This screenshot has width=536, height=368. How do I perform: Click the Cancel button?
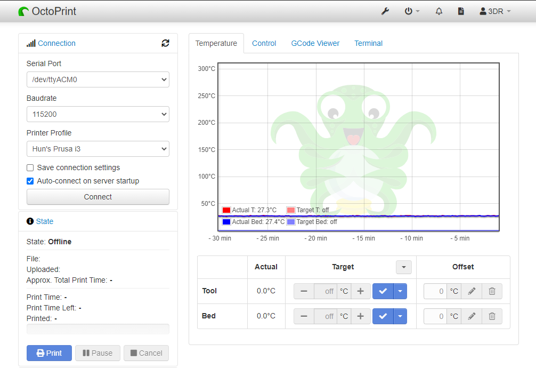pyautogui.click(x=147, y=353)
